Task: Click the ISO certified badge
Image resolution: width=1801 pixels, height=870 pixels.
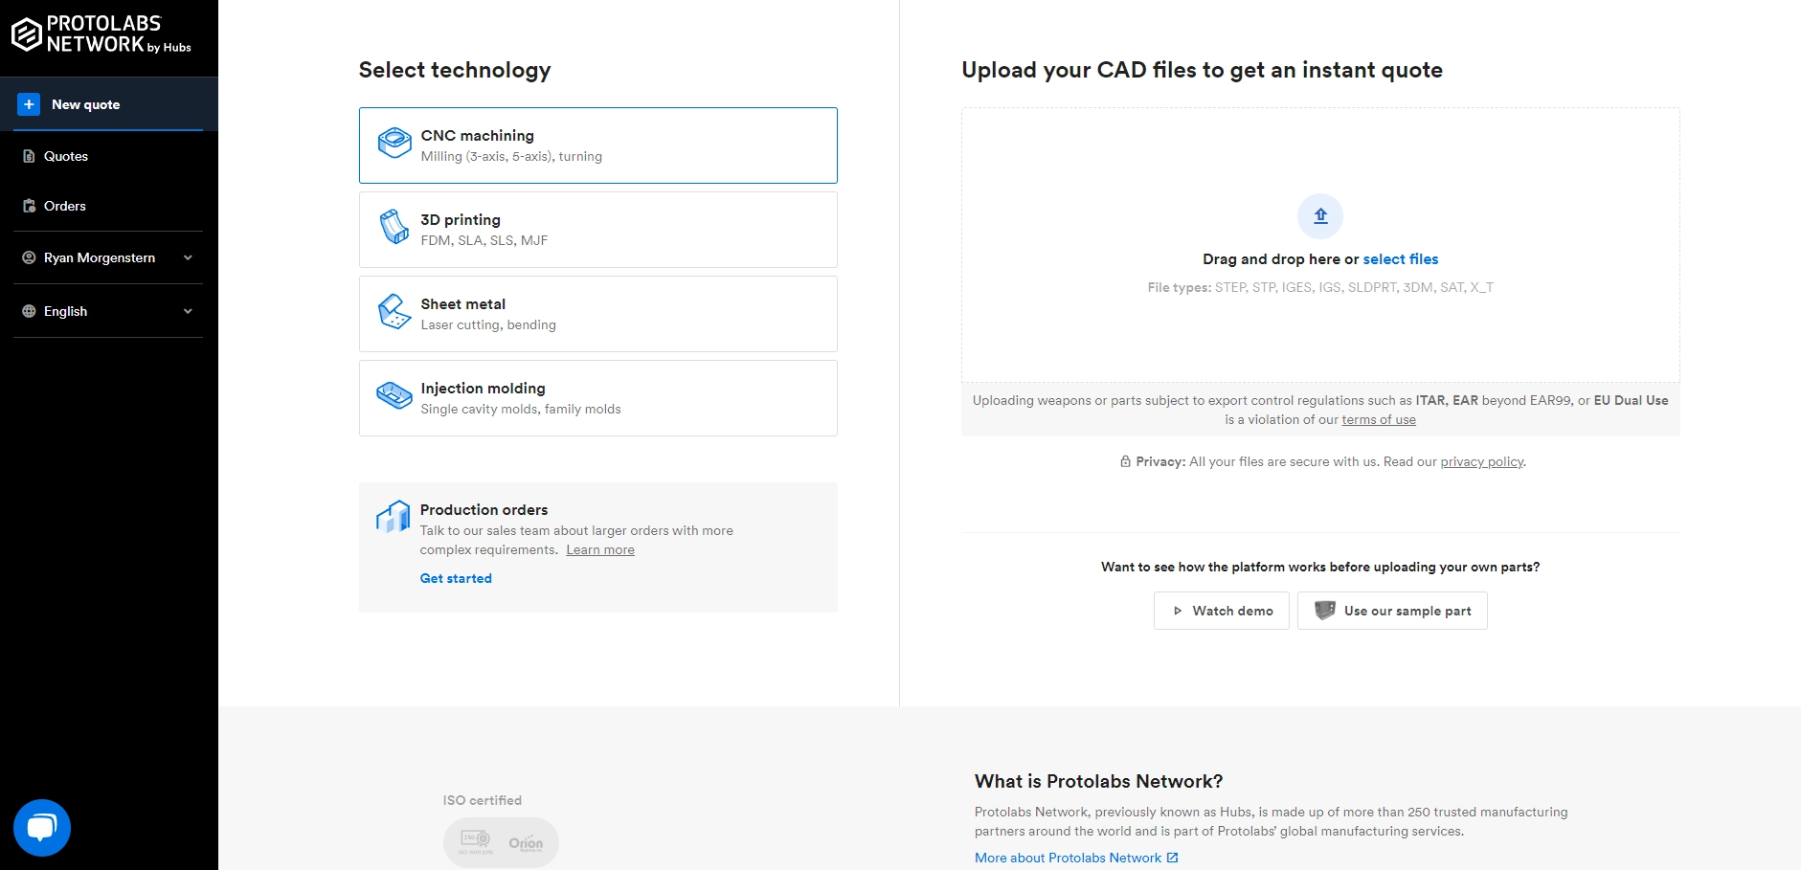Action: point(501,842)
